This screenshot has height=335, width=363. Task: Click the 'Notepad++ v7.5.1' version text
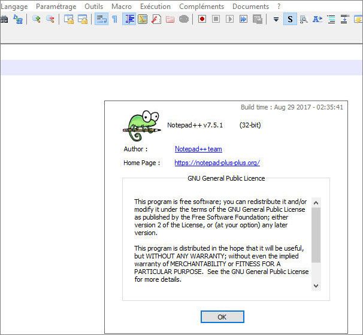coord(195,125)
